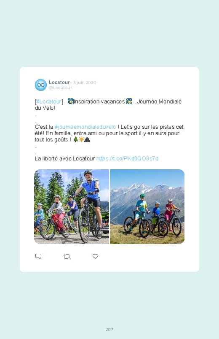Screen dimensions: 219x339
Task: Open the mountain bikers alpine photo
Action: pyautogui.click(x=147, y=207)
